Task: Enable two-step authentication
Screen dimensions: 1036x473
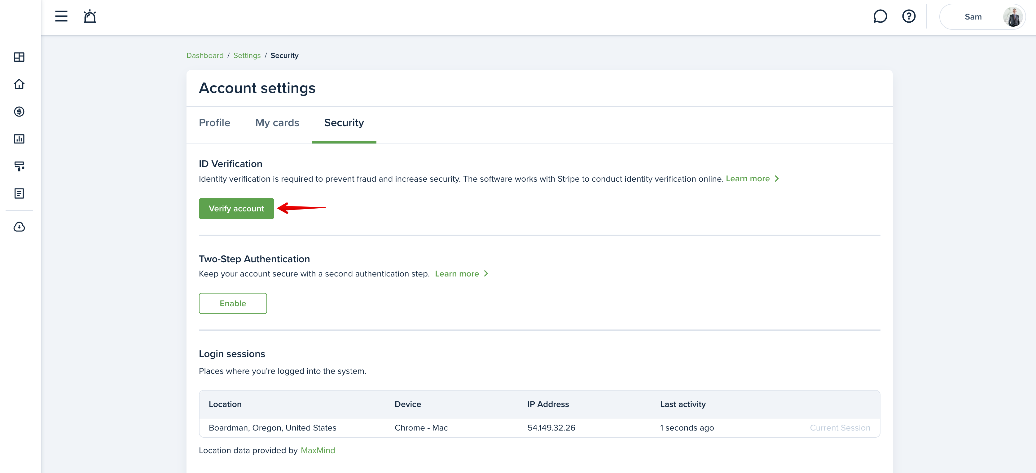Action: pyautogui.click(x=232, y=303)
